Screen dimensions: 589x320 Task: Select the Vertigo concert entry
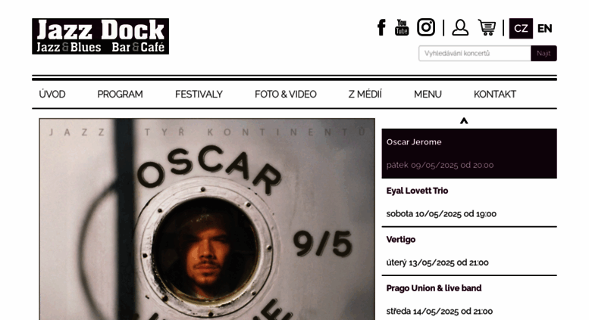pyautogui.click(x=469, y=251)
